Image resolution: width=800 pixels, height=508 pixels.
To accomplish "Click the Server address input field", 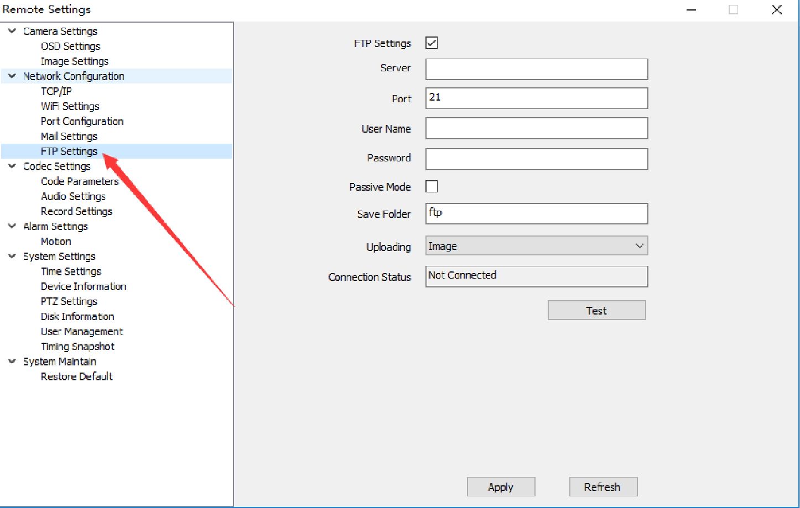I will pyautogui.click(x=536, y=70).
